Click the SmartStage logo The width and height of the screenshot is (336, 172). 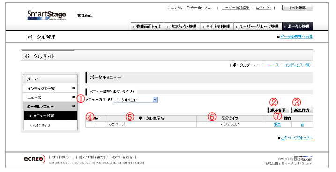(47, 15)
